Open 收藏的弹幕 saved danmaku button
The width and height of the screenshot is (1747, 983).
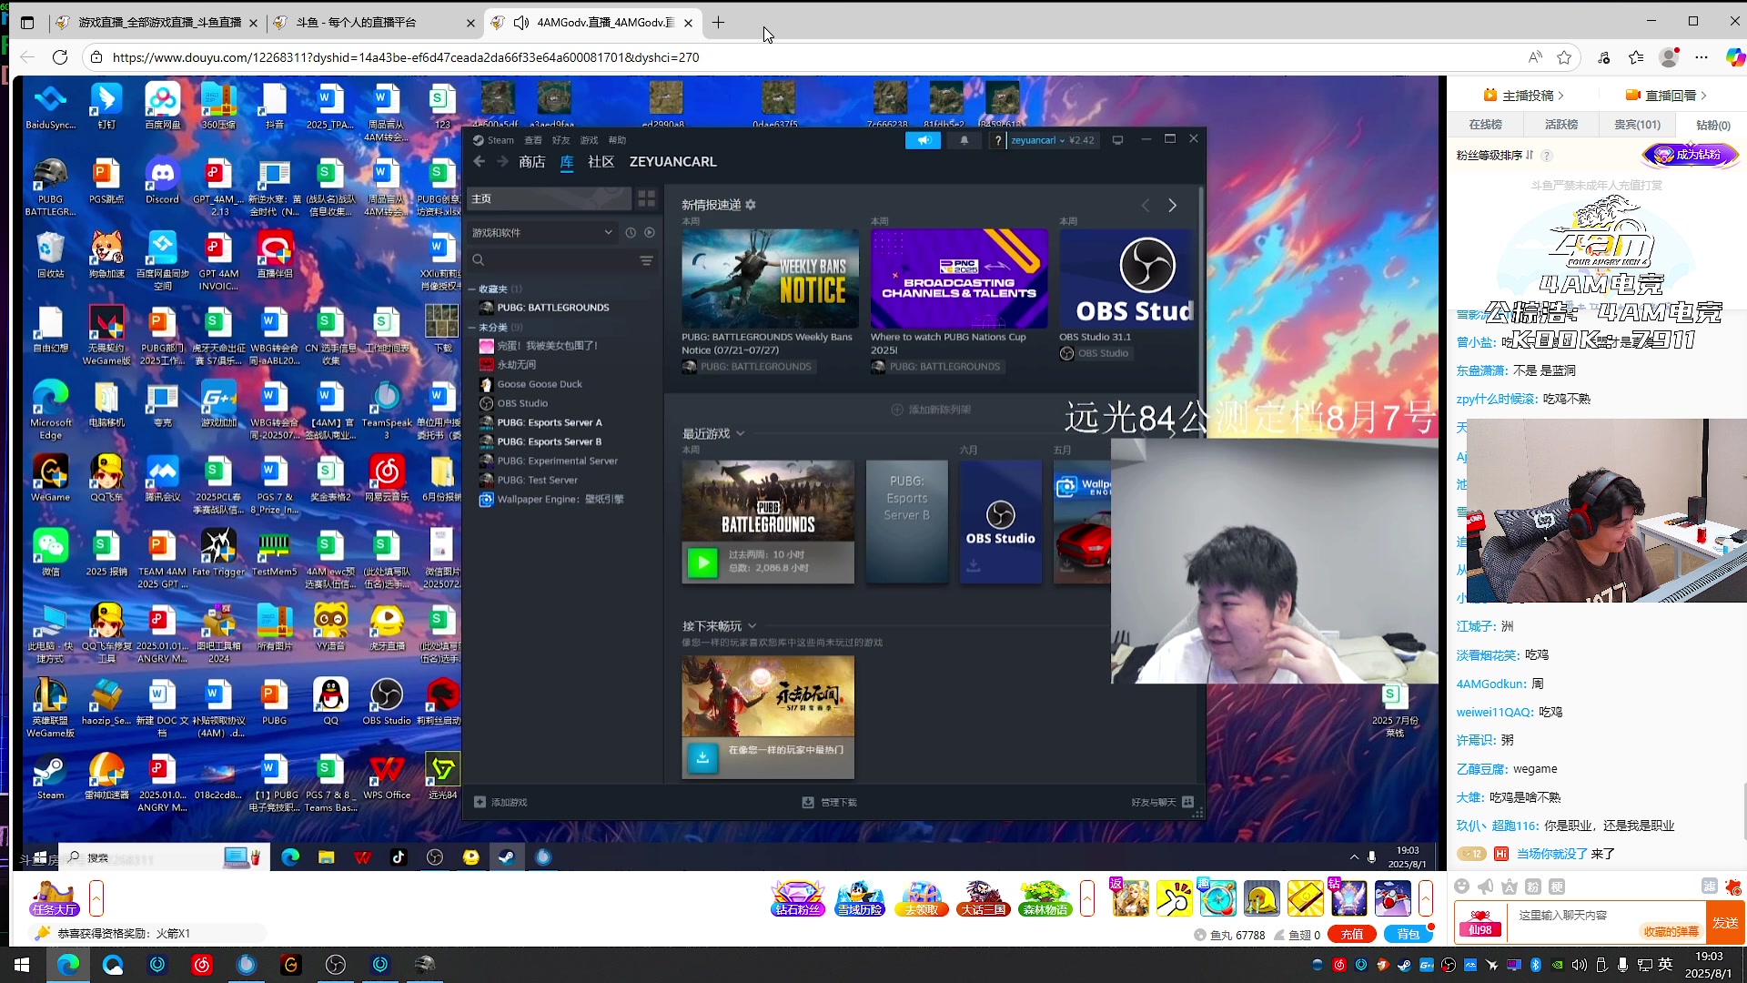[x=1671, y=931]
